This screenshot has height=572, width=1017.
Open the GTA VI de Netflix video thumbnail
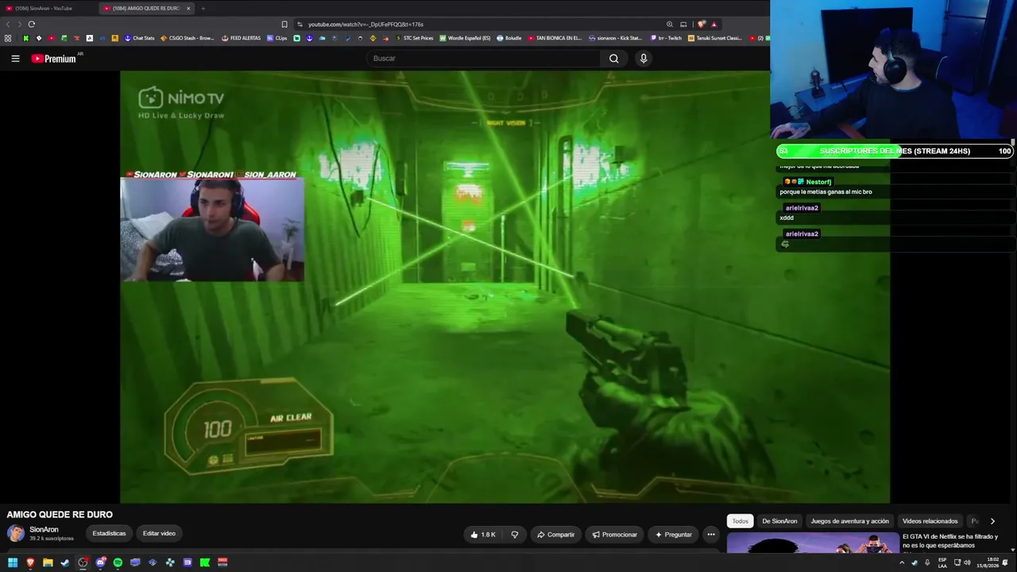coord(812,543)
